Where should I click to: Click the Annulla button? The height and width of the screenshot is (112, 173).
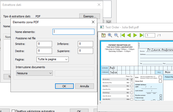[x=84, y=86]
